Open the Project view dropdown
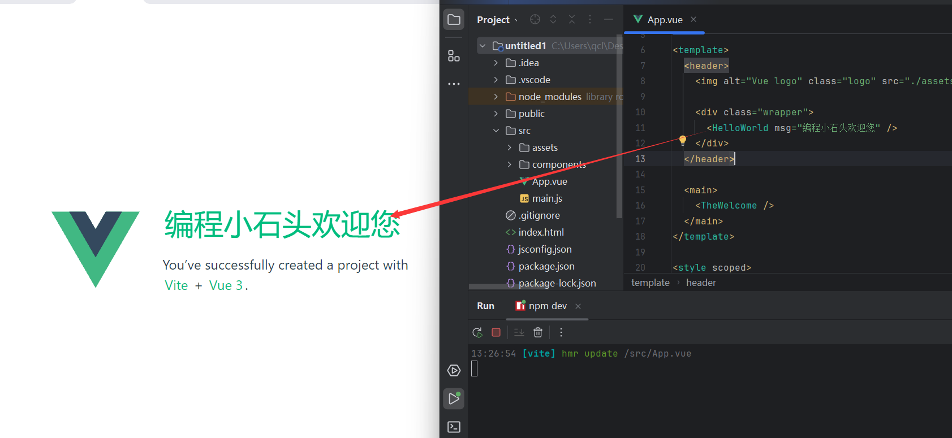Screen dimensions: 952x438 click(x=497, y=20)
